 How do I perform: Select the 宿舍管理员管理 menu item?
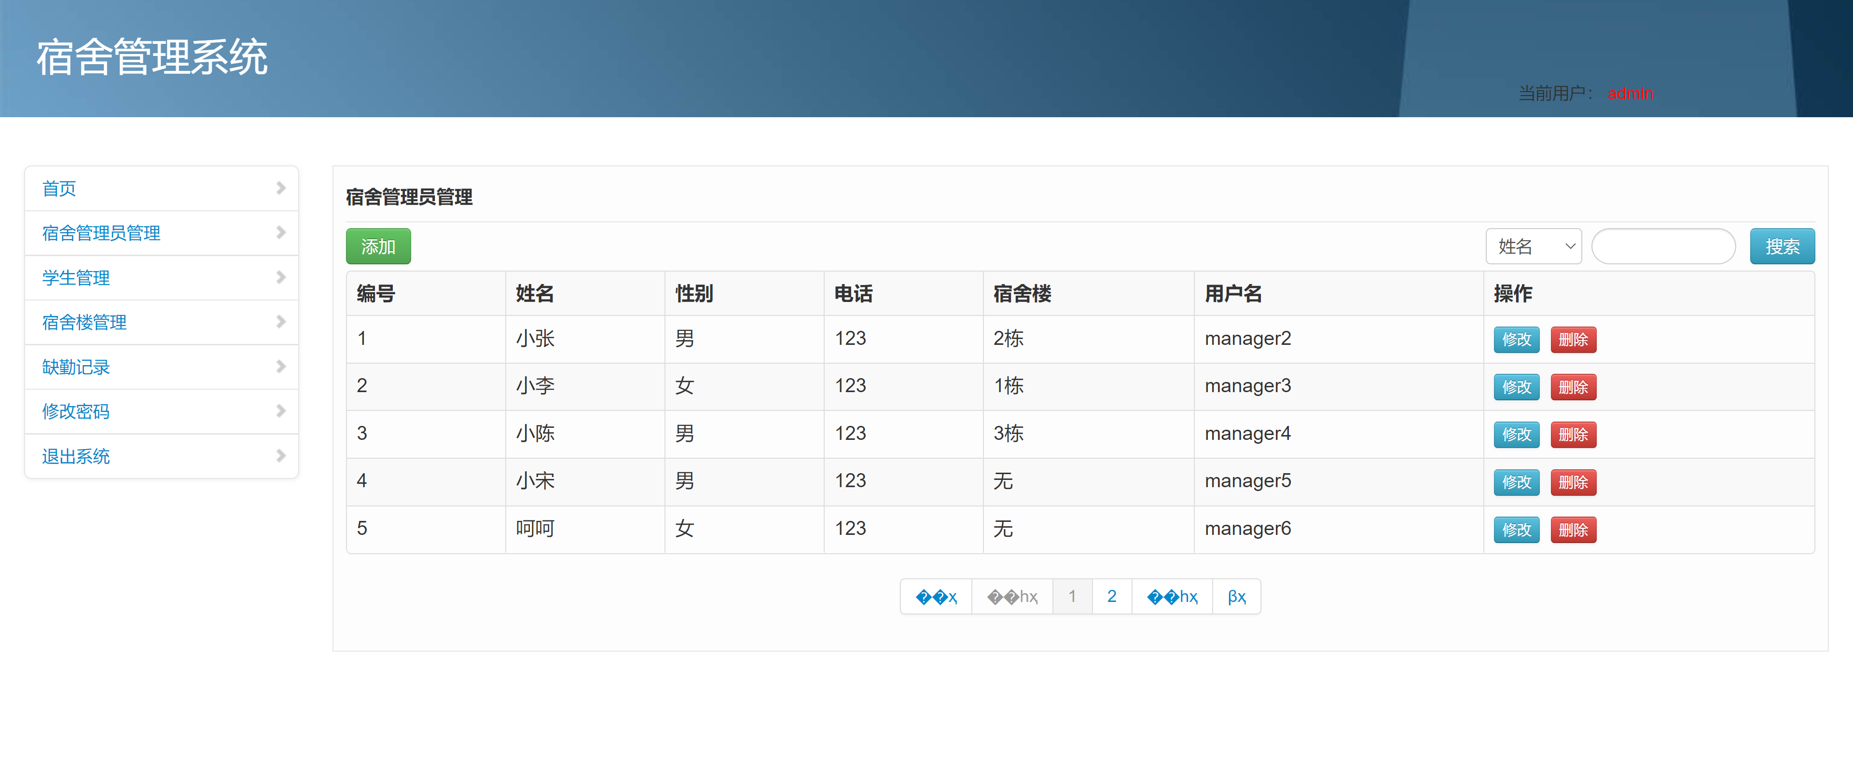[x=101, y=233]
